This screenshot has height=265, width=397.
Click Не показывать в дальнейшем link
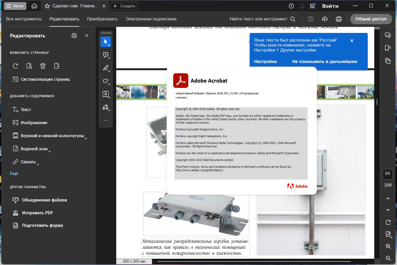(325, 62)
